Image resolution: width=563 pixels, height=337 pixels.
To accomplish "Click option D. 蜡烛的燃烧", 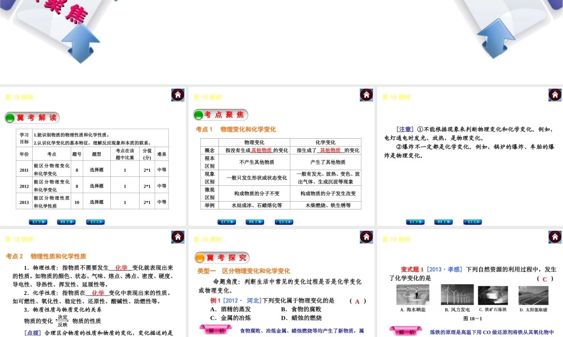I will click(301, 318).
